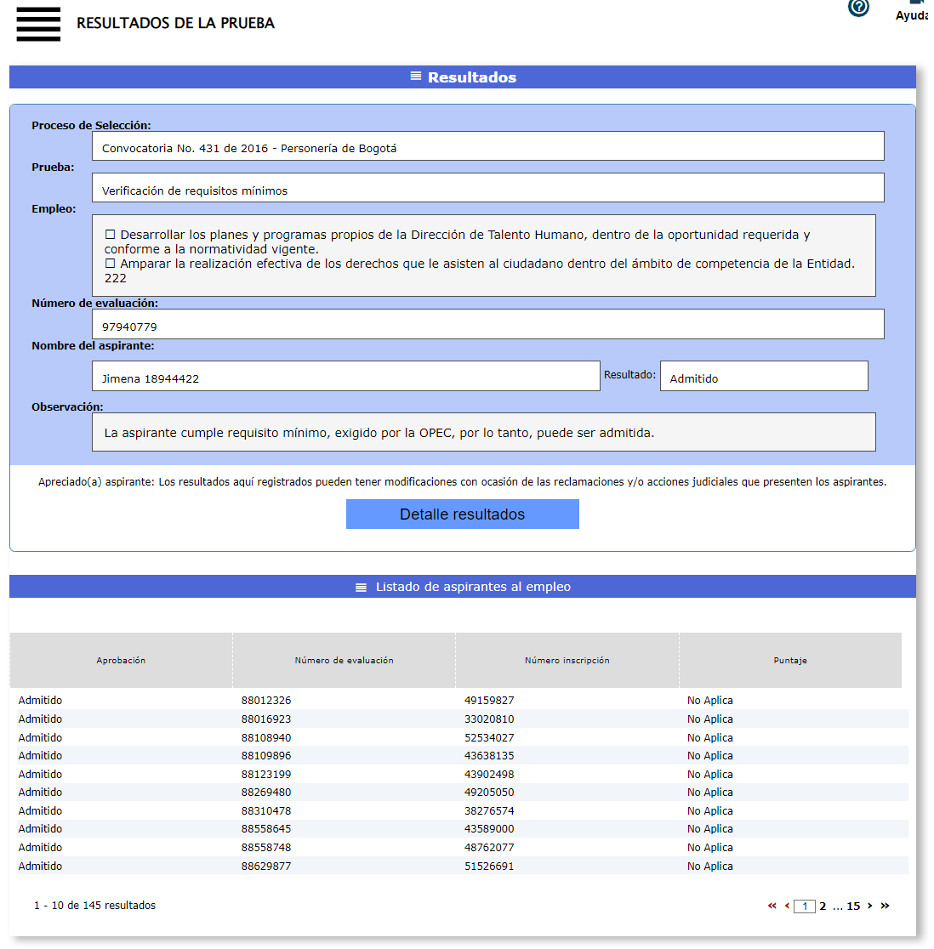Sort by the Aprobación column header
This screenshot has height=949, width=934.
tap(121, 660)
